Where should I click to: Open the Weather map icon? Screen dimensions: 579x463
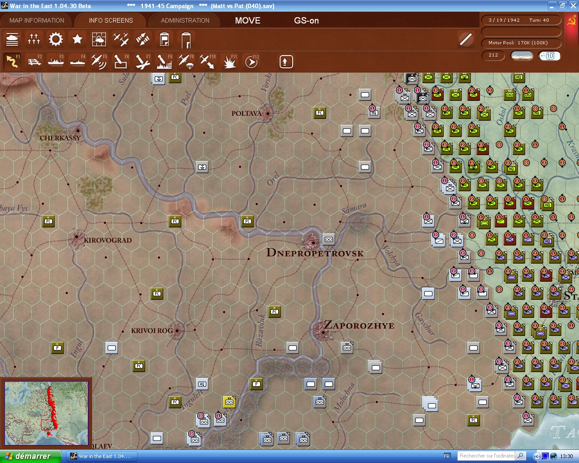(99, 39)
